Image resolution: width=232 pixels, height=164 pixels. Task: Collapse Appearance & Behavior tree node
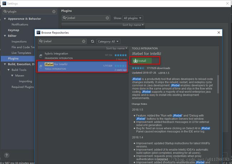(x=5, y=19)
